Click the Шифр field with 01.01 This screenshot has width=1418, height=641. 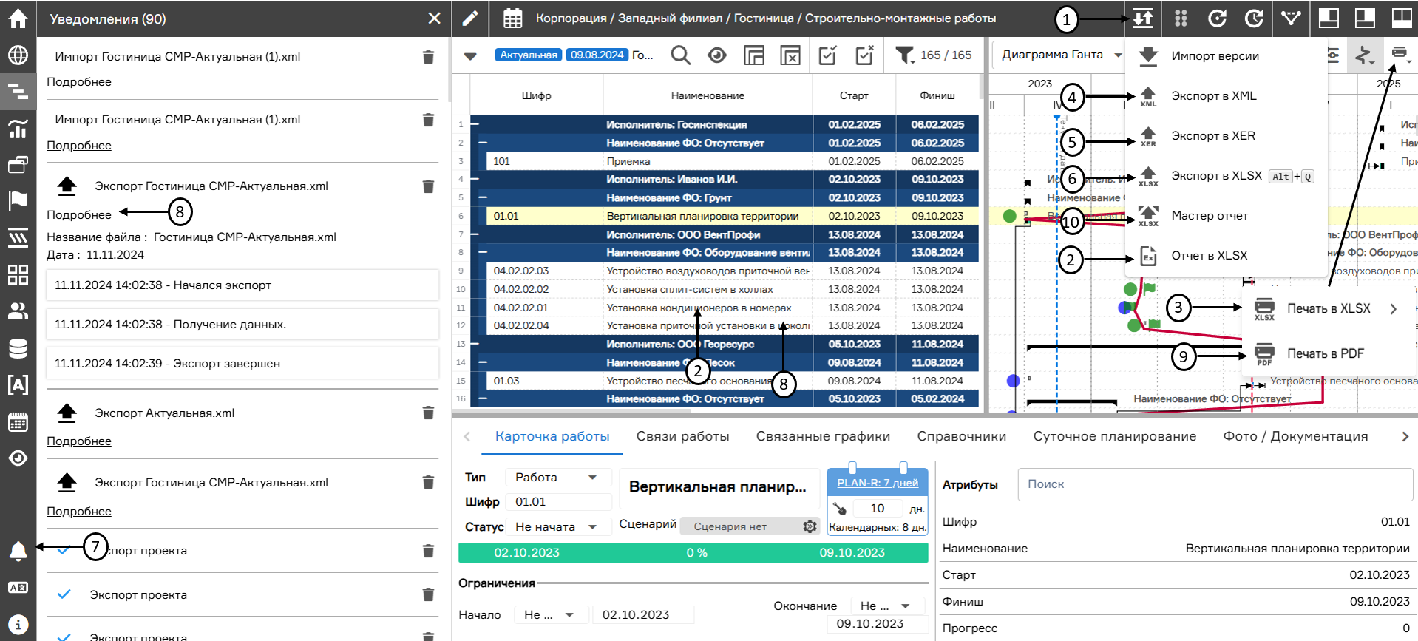560,502
